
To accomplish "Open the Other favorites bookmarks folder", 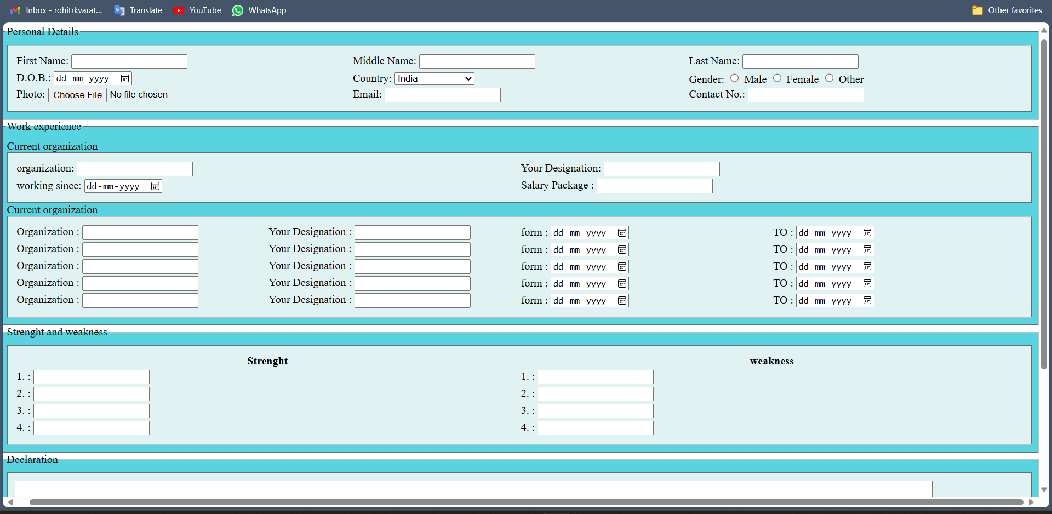I will click(1007, 10).
